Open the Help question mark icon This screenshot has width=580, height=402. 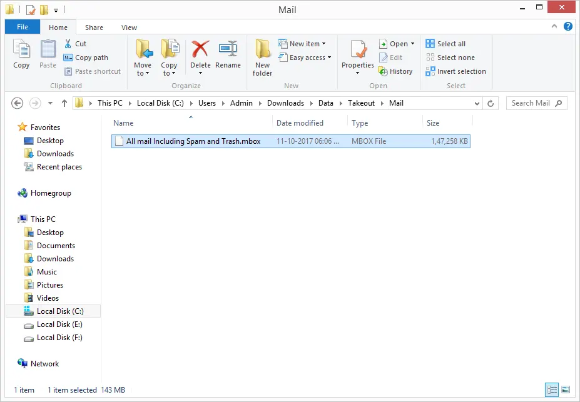(x=567, y=26)
